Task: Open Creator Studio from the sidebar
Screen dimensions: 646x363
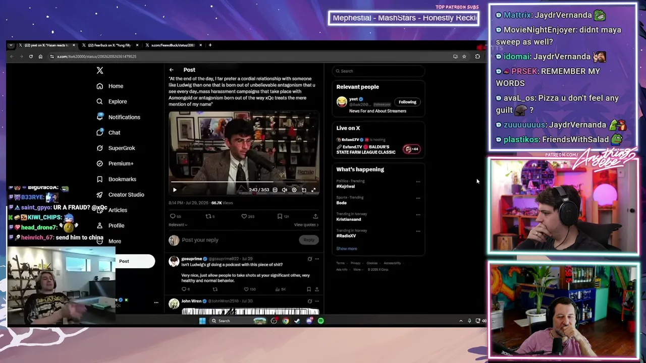Action: 121,195
